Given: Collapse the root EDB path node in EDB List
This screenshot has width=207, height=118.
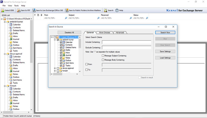Looking at the screenshot, I should pyautogui.click(x=2, y=19).
